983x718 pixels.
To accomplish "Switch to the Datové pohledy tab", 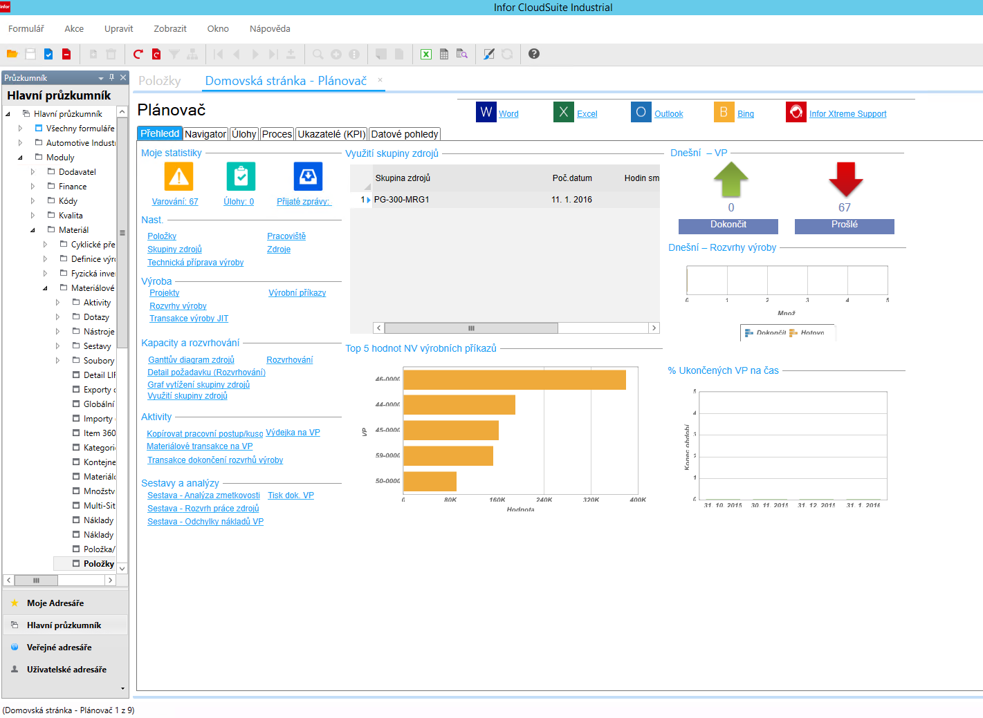I will tap(405, 134).
